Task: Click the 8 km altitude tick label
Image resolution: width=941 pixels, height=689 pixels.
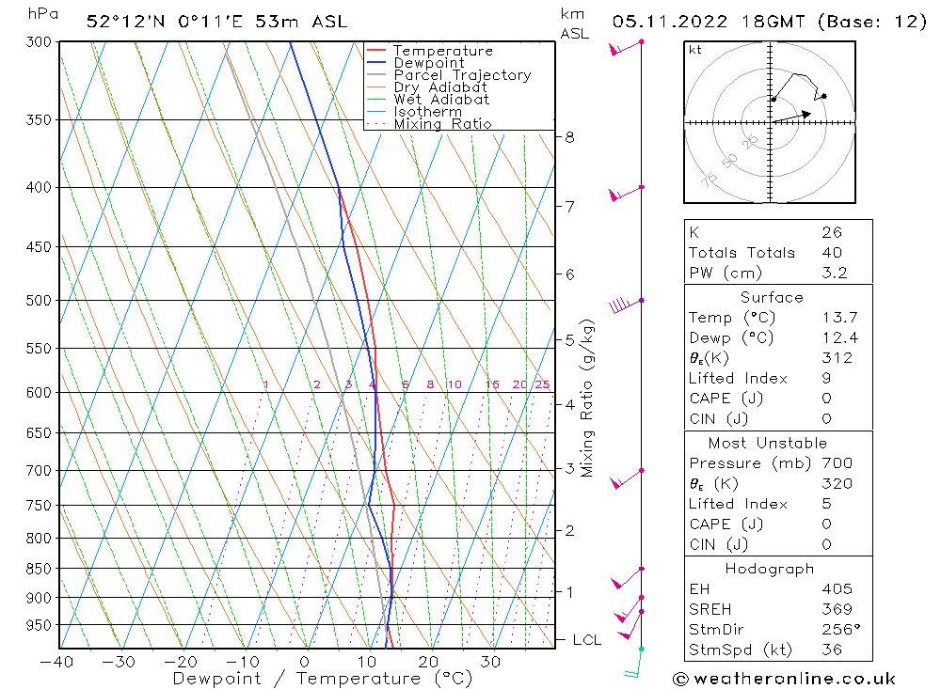Action: [569, 137]
